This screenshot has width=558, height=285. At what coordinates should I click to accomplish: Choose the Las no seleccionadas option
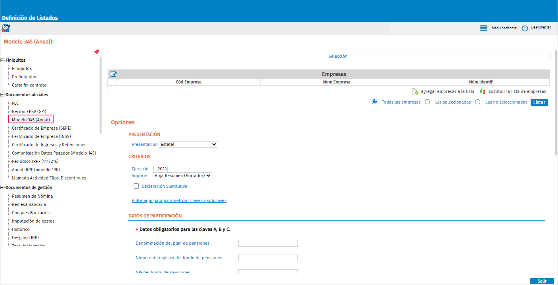tap(477, 102)
